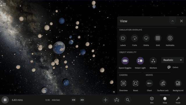The width and height of the screenshot is (186, 105).
Task: Show the Habitable zone overlay
Action: [x=170, y=38]
